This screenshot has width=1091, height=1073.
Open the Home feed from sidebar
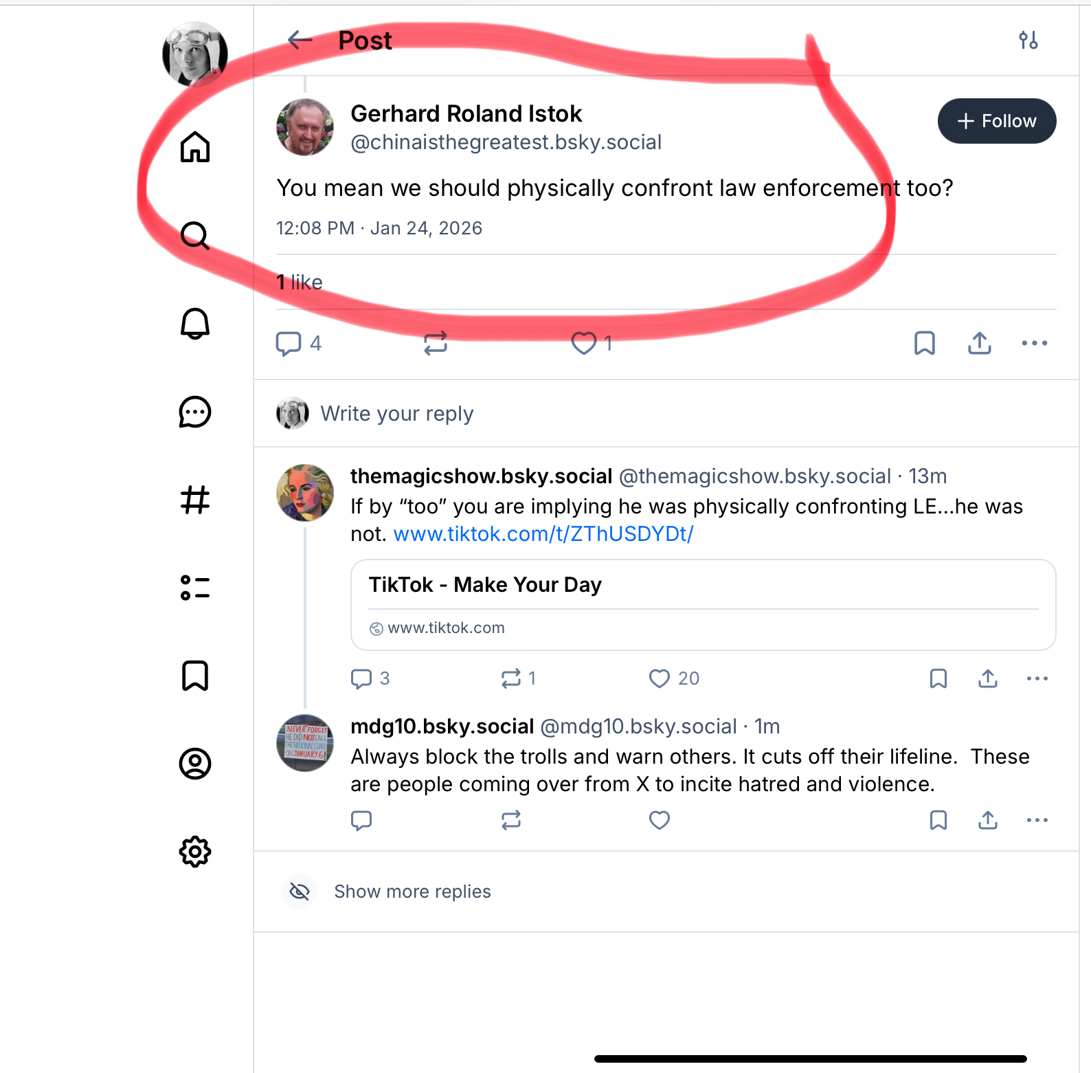[195, 147]
